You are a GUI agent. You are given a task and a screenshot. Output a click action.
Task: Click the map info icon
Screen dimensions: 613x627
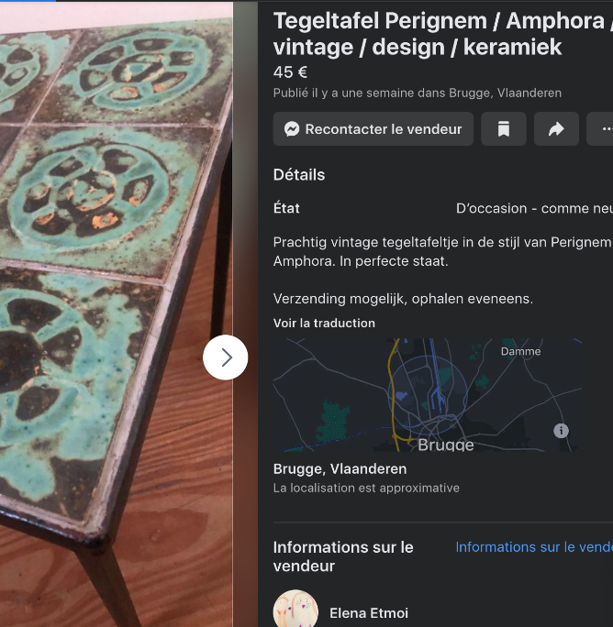561,431
